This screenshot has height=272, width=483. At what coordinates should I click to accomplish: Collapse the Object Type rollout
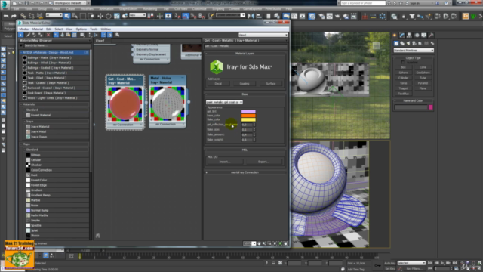click(x=413, y=57)
